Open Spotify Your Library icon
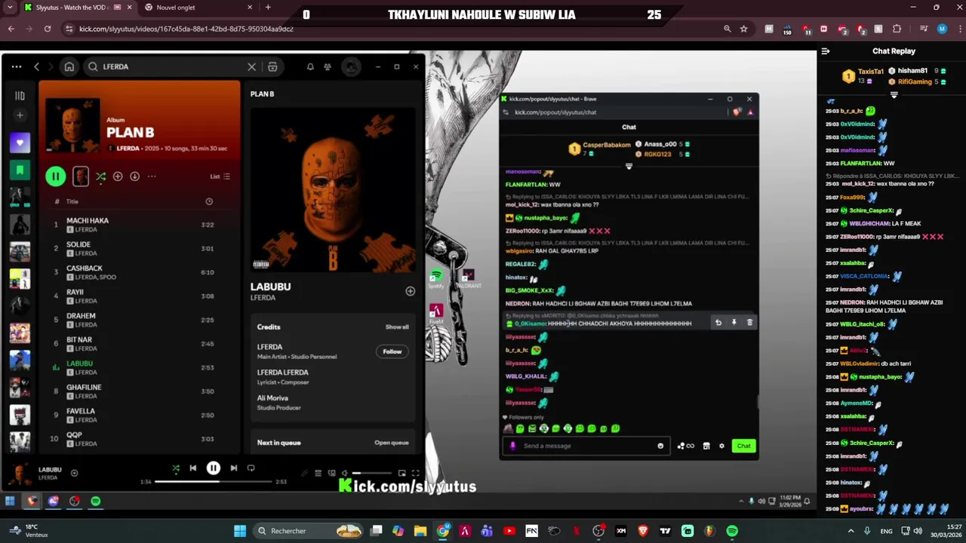The image size is (966, 543). tap(20, 96)
